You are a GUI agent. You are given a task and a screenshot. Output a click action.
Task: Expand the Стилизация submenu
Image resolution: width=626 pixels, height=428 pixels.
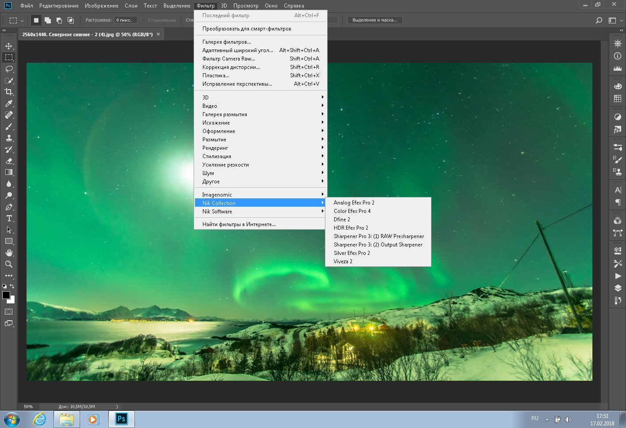pyautogui.click(x=260, y=156)
